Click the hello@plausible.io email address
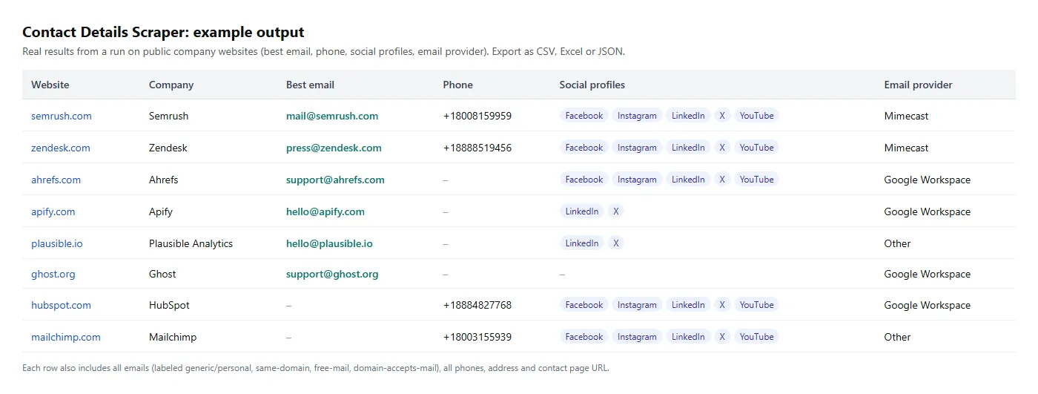This screenshot has height=394, width=1038. pos(329,243)
